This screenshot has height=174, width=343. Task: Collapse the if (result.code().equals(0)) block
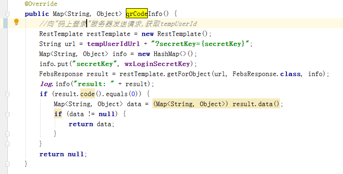[7, 94]
